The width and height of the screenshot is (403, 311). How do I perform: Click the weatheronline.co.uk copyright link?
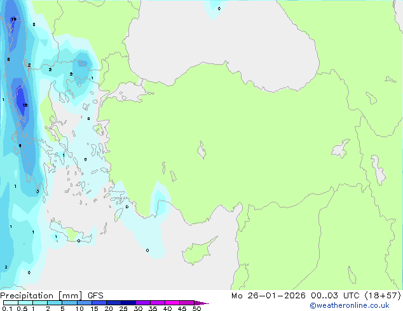[349, 305]
